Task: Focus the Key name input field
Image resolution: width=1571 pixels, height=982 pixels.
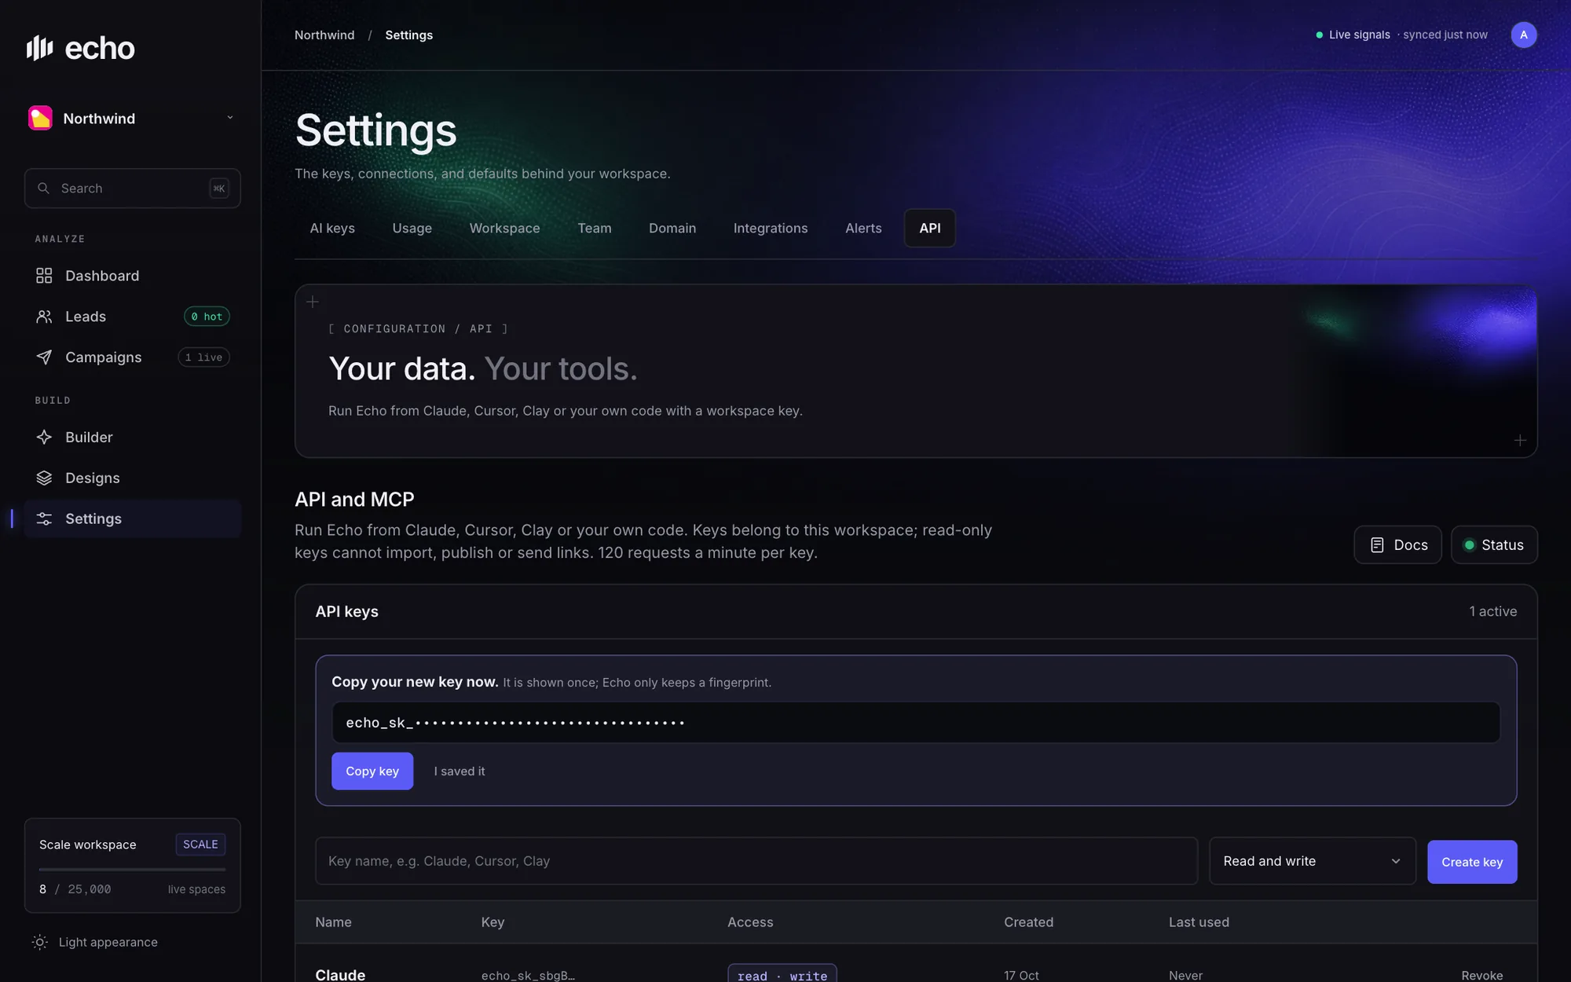Action: (756, 861)
